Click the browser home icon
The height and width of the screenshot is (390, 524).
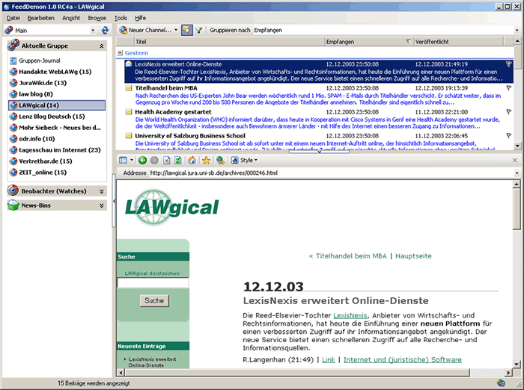point(193,160)
